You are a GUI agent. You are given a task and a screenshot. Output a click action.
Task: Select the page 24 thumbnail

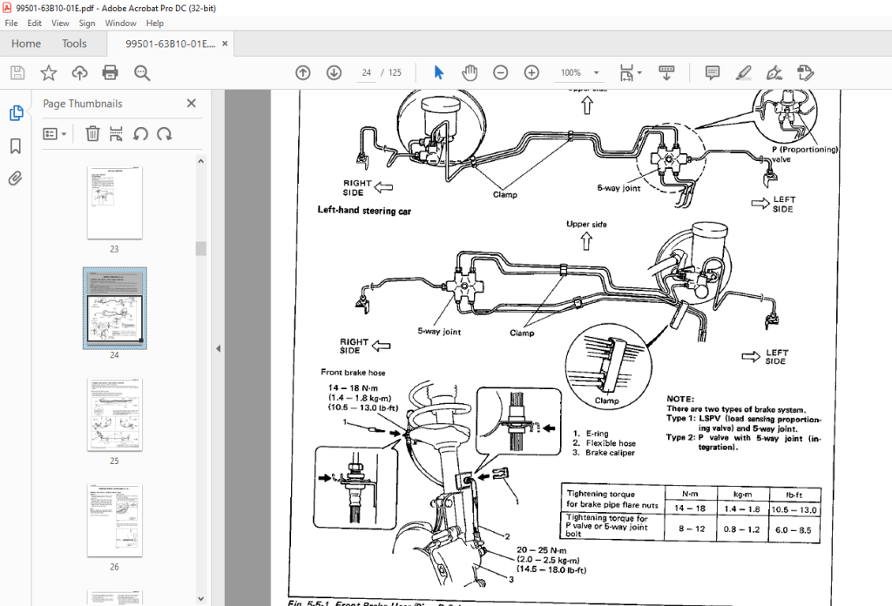(114, 308)
